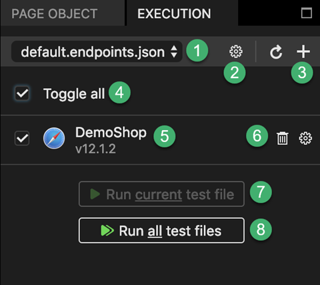
Task: Maximize the panel with square icon
Action: pos(307,13)
